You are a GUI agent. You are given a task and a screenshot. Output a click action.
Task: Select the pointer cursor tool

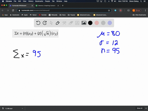pyautogui.click(x=51, y=23)
